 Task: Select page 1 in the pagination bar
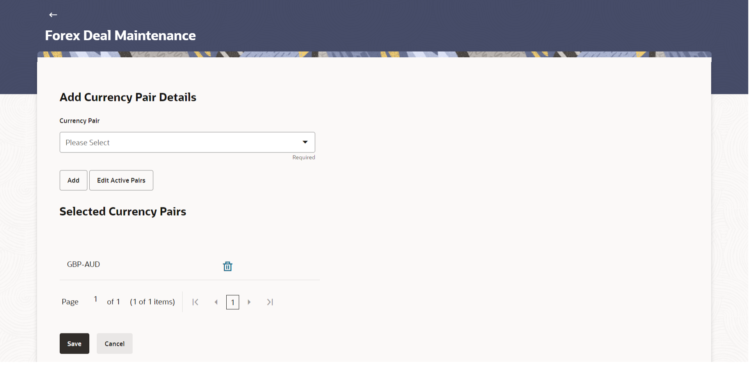(x=233, y=303)
